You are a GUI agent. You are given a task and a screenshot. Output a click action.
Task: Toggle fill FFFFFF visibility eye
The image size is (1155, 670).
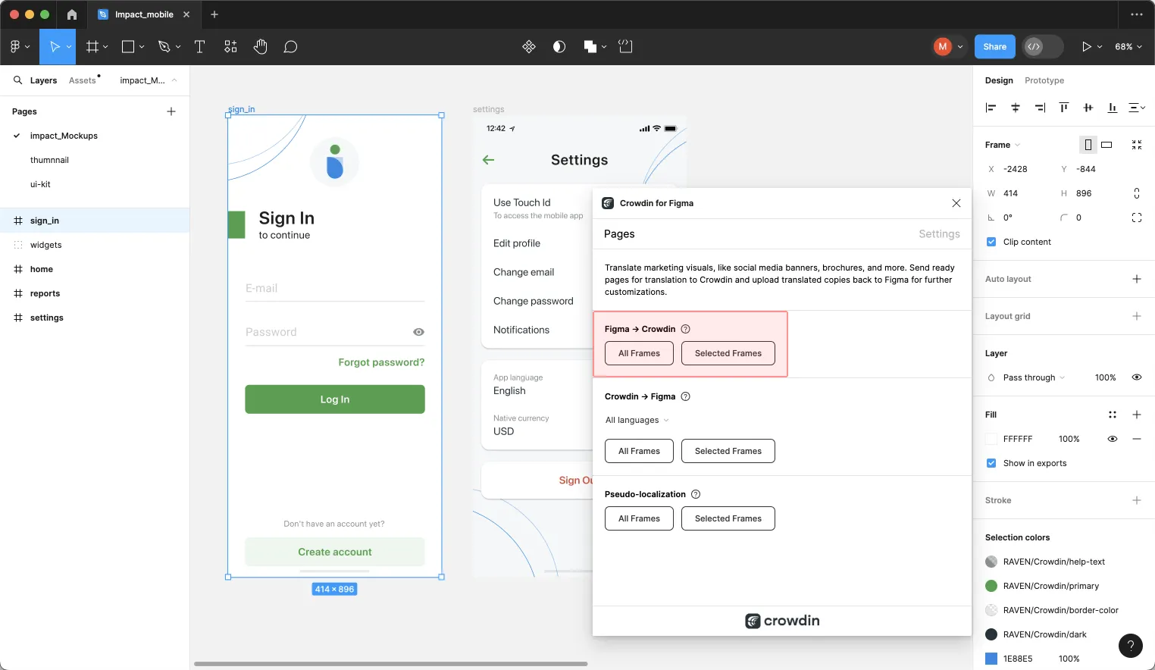tap(1113, 439)
